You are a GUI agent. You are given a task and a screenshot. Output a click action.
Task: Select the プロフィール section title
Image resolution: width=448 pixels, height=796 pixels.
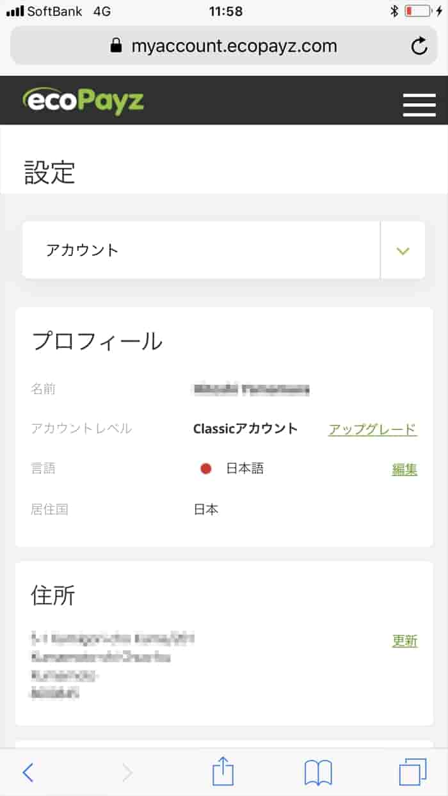click(x=99, y=340)
